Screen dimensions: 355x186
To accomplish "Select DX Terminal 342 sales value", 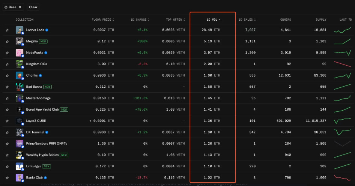I will [x=253, y=132].
